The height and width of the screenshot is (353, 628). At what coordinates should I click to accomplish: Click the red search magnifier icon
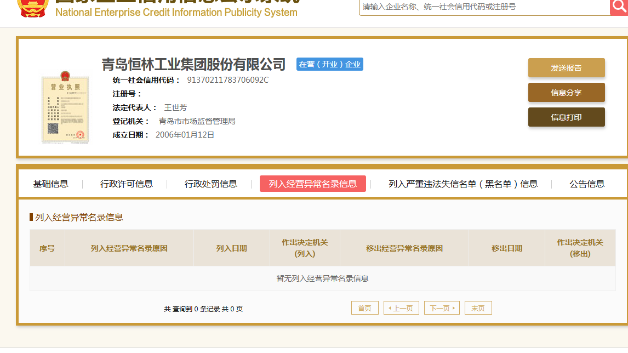[619, 7]
